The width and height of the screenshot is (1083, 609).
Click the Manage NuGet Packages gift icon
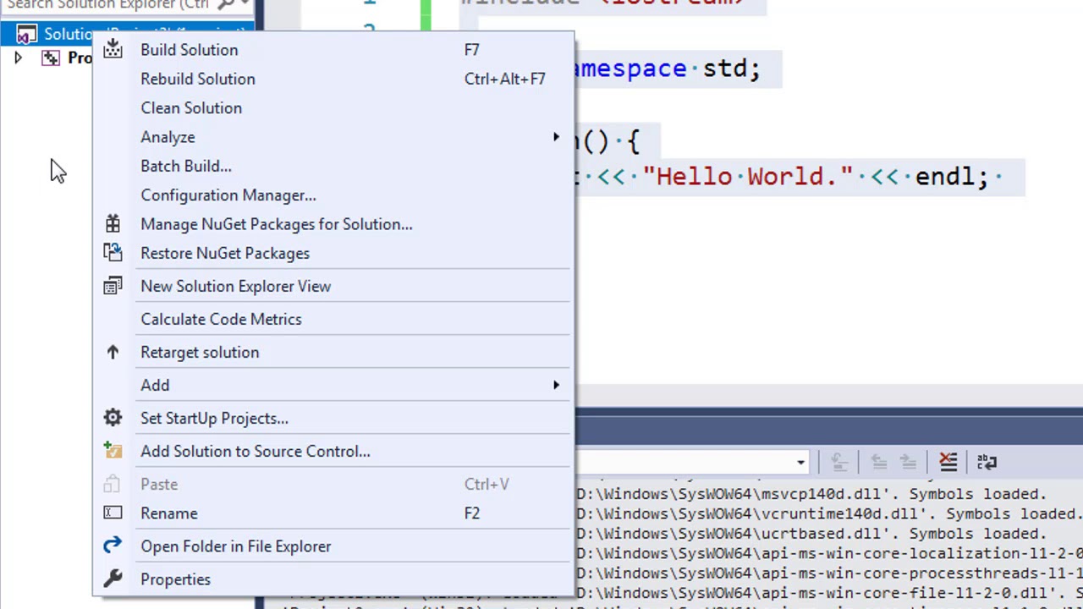tap(113, 224)
